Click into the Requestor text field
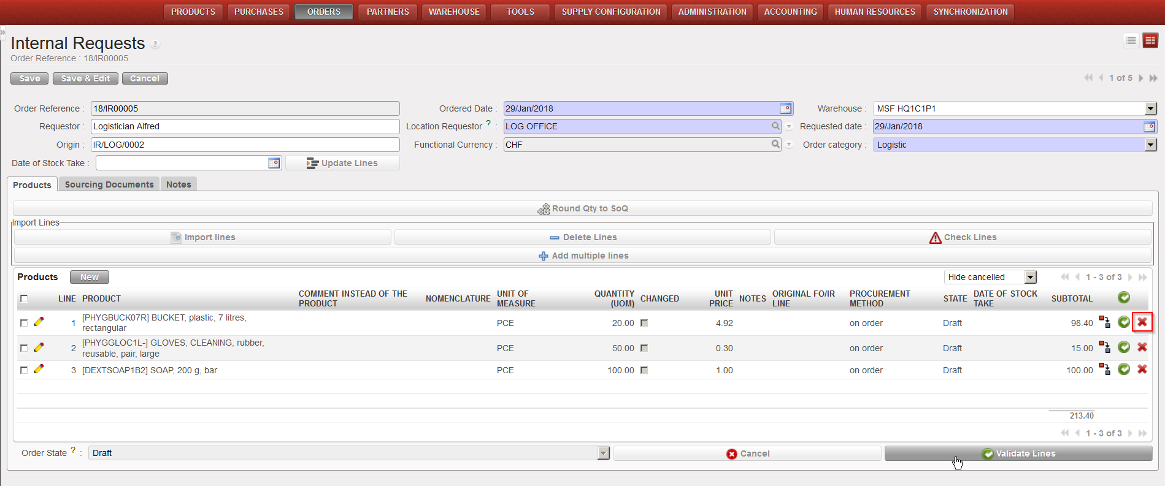The image size is (1165, 486). coord(245,126)
